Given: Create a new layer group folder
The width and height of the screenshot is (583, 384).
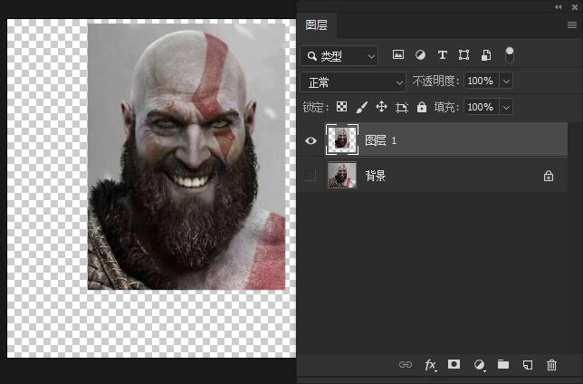Looking at the screenshot, I should 503,364.
